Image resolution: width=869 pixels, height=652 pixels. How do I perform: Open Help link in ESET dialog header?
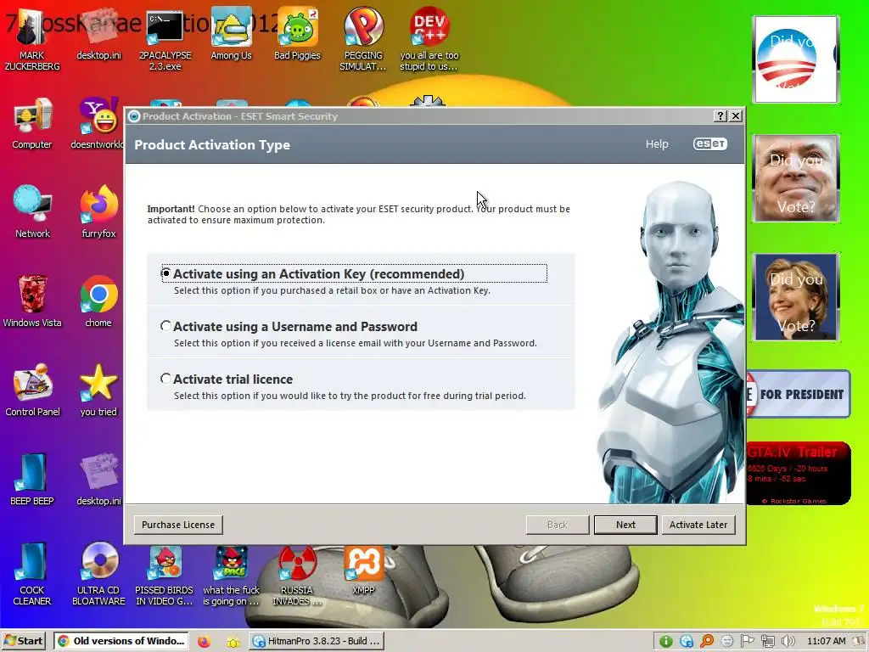click(657, 144)
